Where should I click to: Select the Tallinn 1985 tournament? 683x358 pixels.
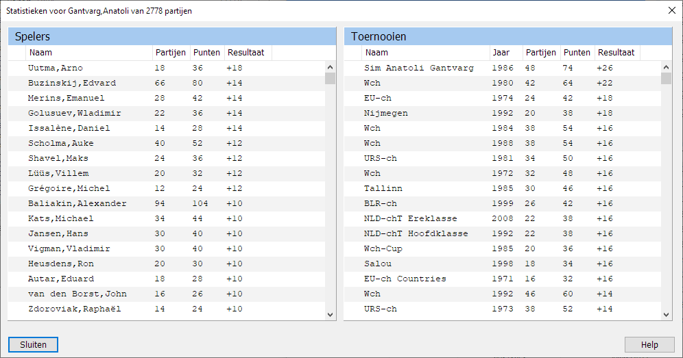tap(503, 188)
